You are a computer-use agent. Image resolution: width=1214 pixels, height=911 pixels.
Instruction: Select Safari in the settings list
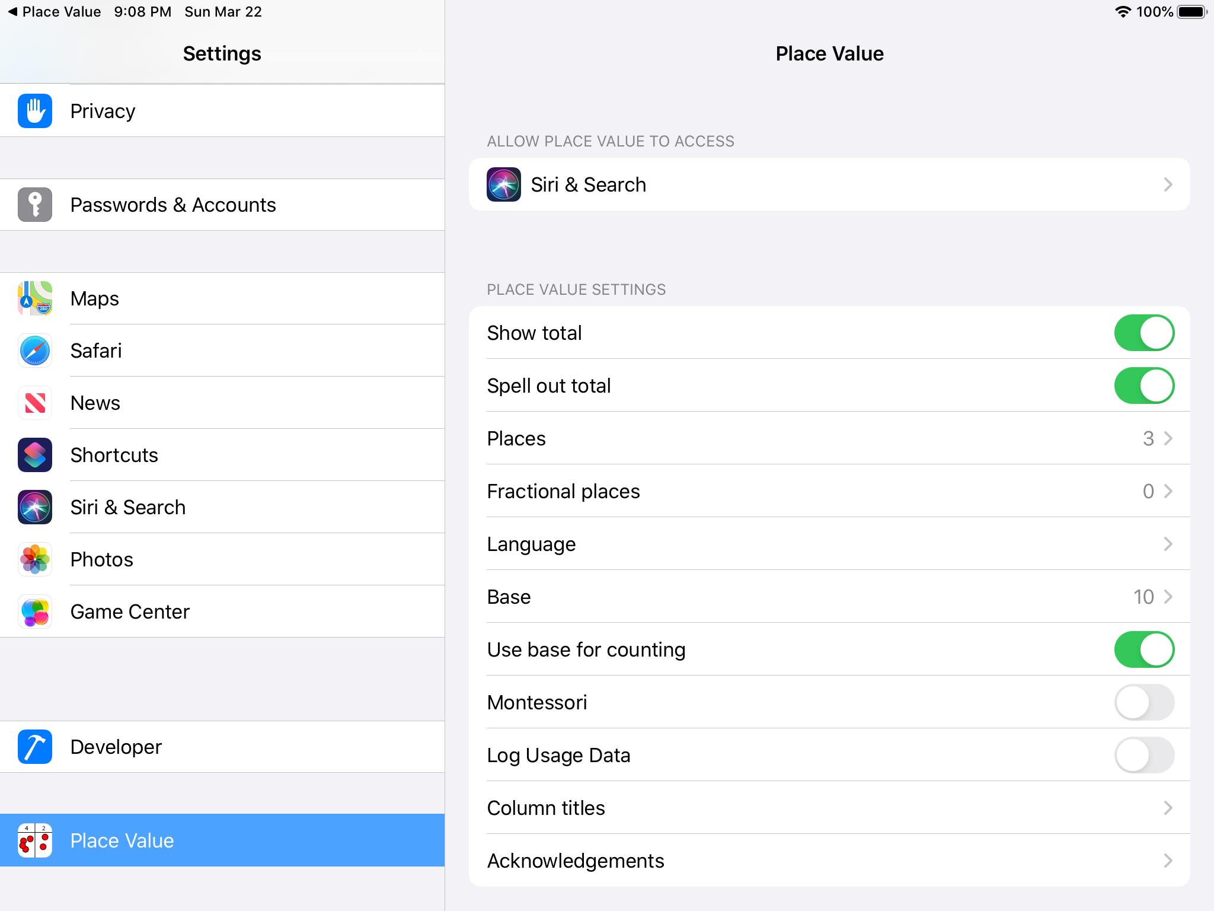coord(222,351)
